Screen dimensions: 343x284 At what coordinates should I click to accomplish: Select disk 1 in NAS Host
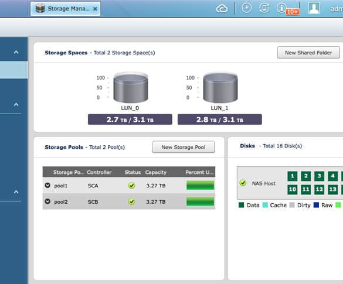[292, 176]
